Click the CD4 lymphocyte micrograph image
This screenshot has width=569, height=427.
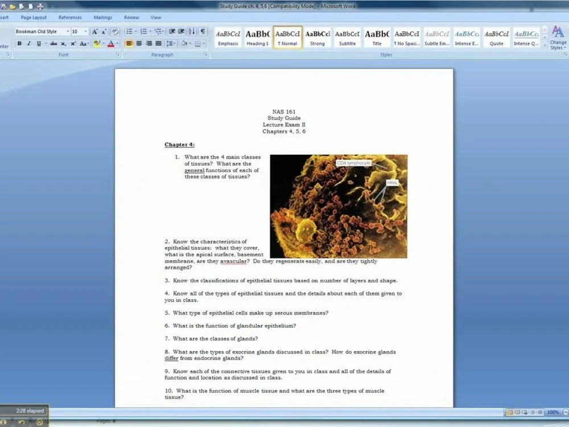tap(339, 206)
